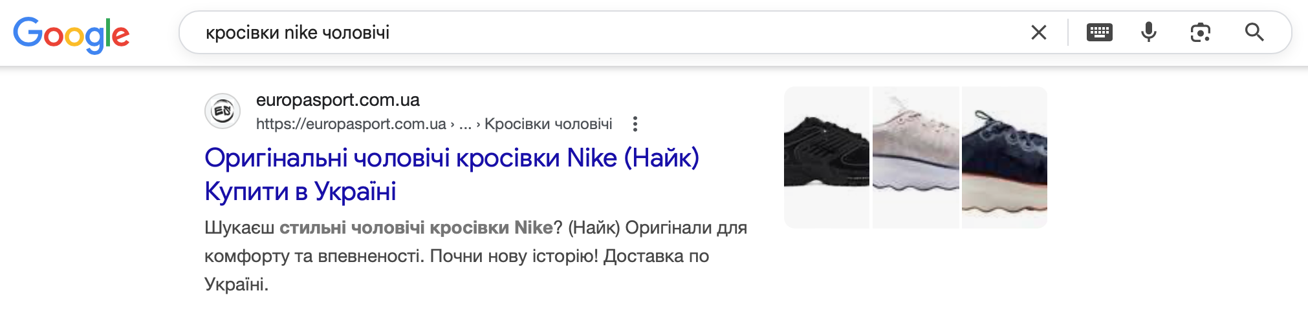Click the europasport site favicon
The image size is (1308, 324).
pyautogui.click(x=223, y=111)
